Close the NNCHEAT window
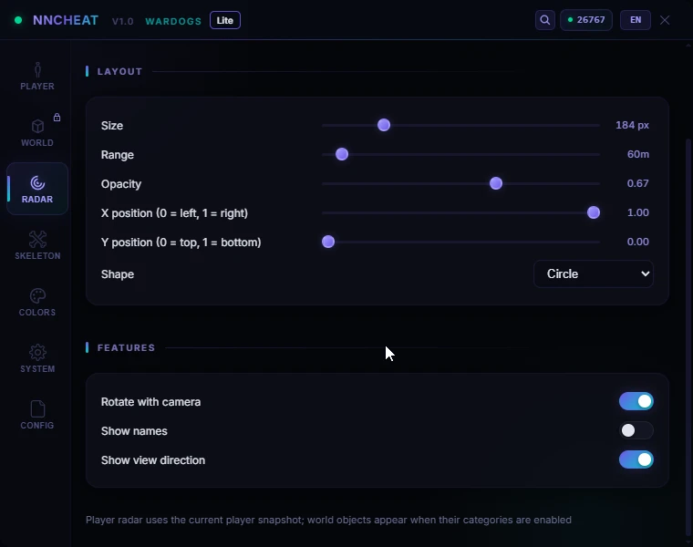The image size is (693, 547). 665,20
